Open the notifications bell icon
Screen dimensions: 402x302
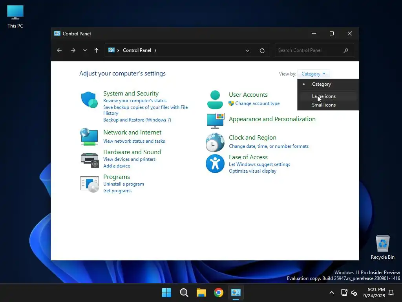(391, 293)
